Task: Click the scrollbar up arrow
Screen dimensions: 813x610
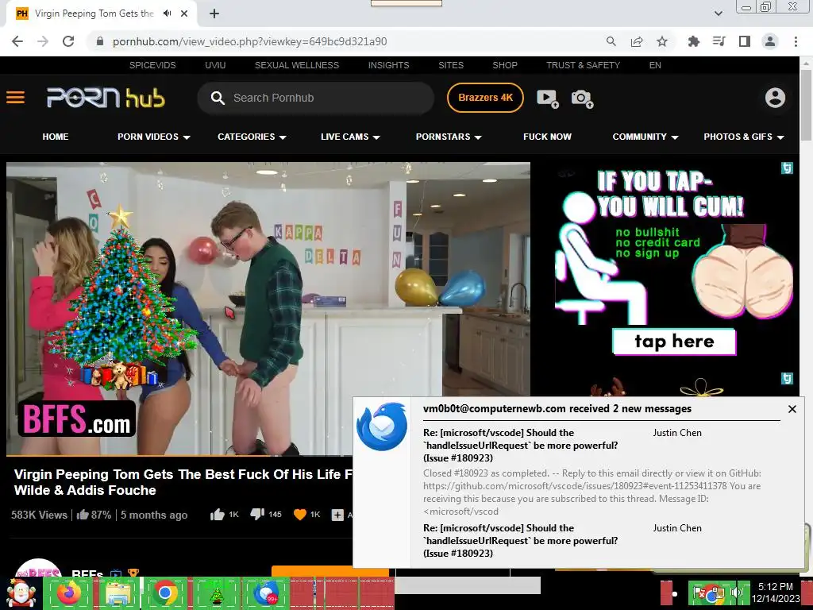Action: pos(806,62)
